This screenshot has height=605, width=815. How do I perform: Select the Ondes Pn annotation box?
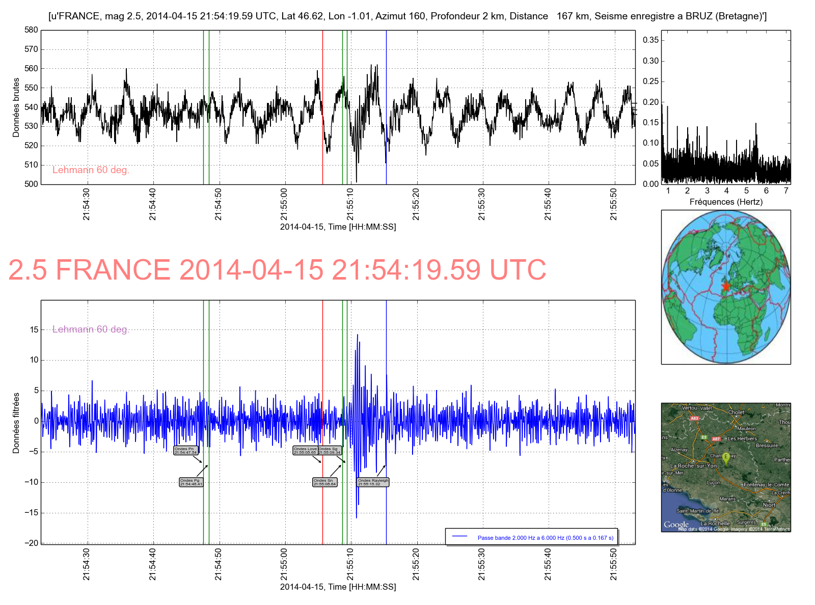(185, 451)
